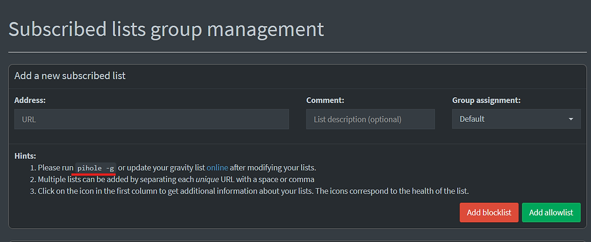
Task: Click the "Group assignment:" label
Action: (486, 100)
